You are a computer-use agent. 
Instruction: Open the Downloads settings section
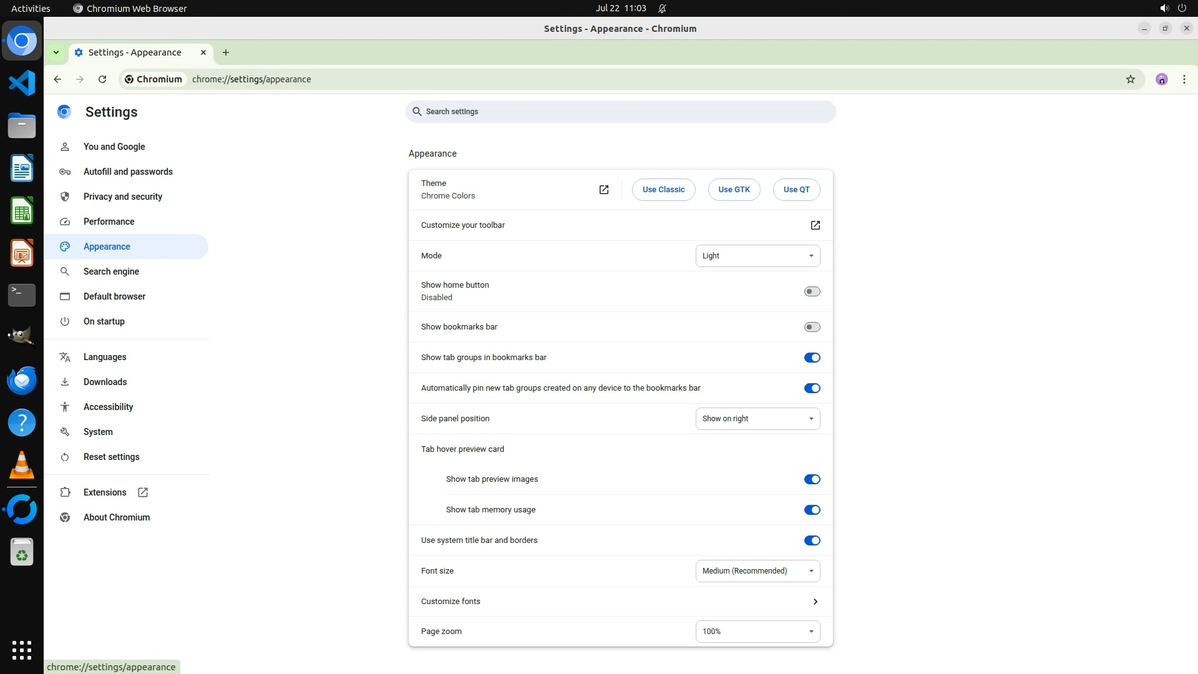click(105, 382)
